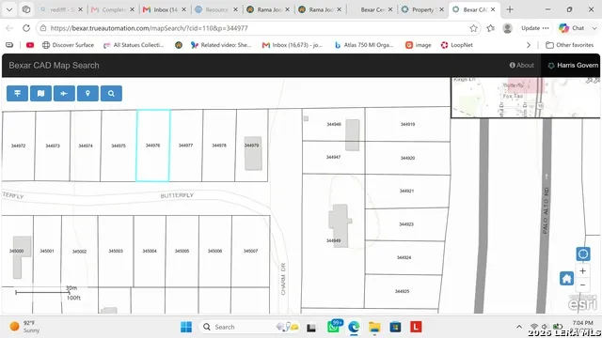The height and width of the screenshot is (338, 602).
Task: Close the Bexar CAD active tab
Action: pyautogui.click(x=493, y=9)
